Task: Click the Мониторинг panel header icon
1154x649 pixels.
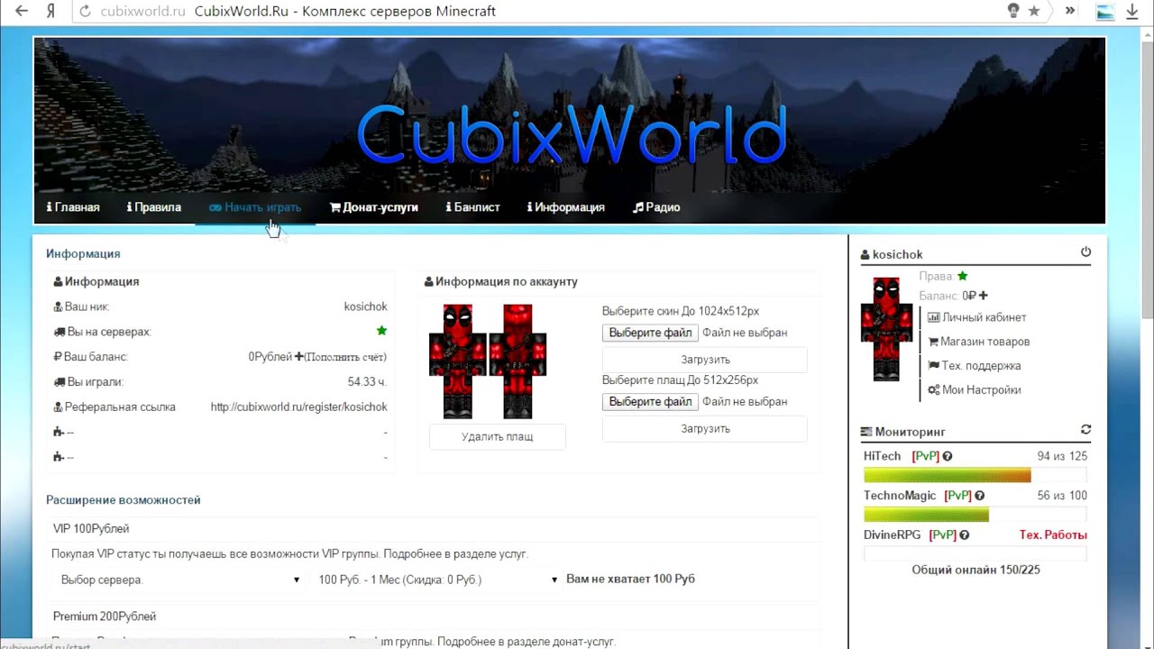Action: pyautogui.click(x=866, y=432)
